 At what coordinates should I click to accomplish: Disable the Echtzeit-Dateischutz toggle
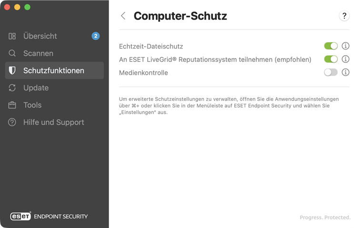[x=330, y=46]
